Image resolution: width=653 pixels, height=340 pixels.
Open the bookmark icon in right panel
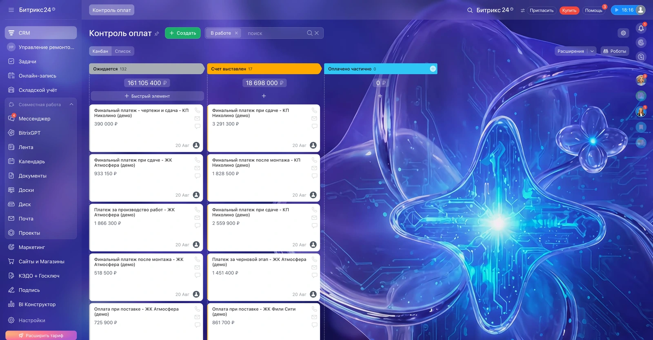[641, 127]
